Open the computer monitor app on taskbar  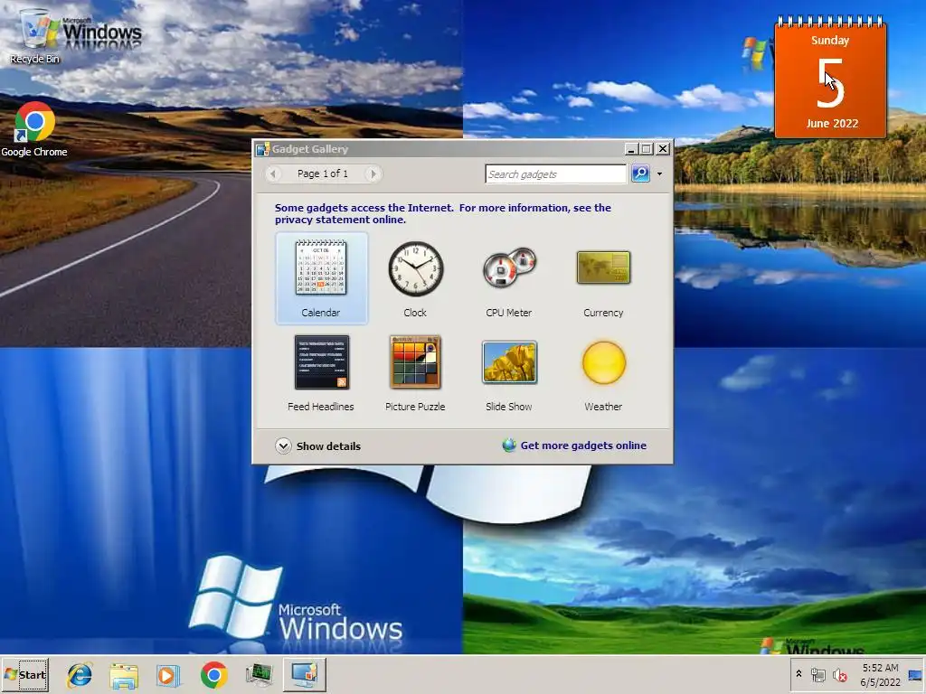(x=260, y=676)
